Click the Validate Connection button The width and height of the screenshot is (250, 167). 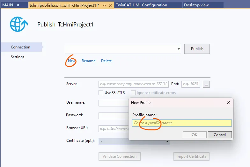(119, 156)
